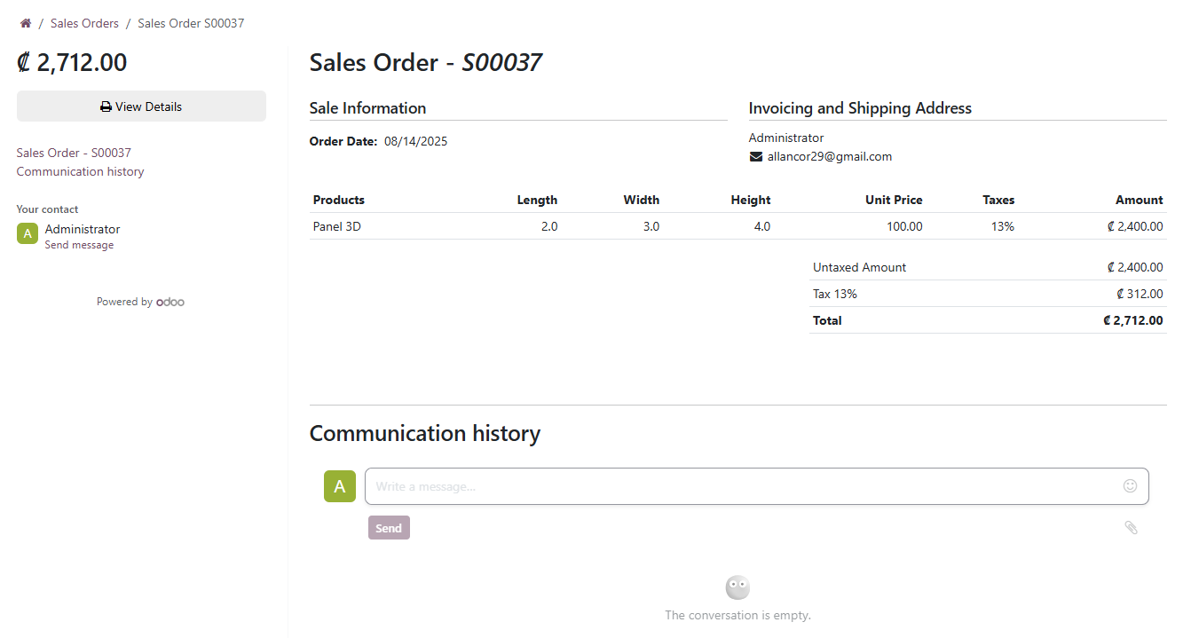Image resolution: width=1183 pixels, height=638 pixels.
Task: Click inside Write a message field
Action: coord(741,486)
